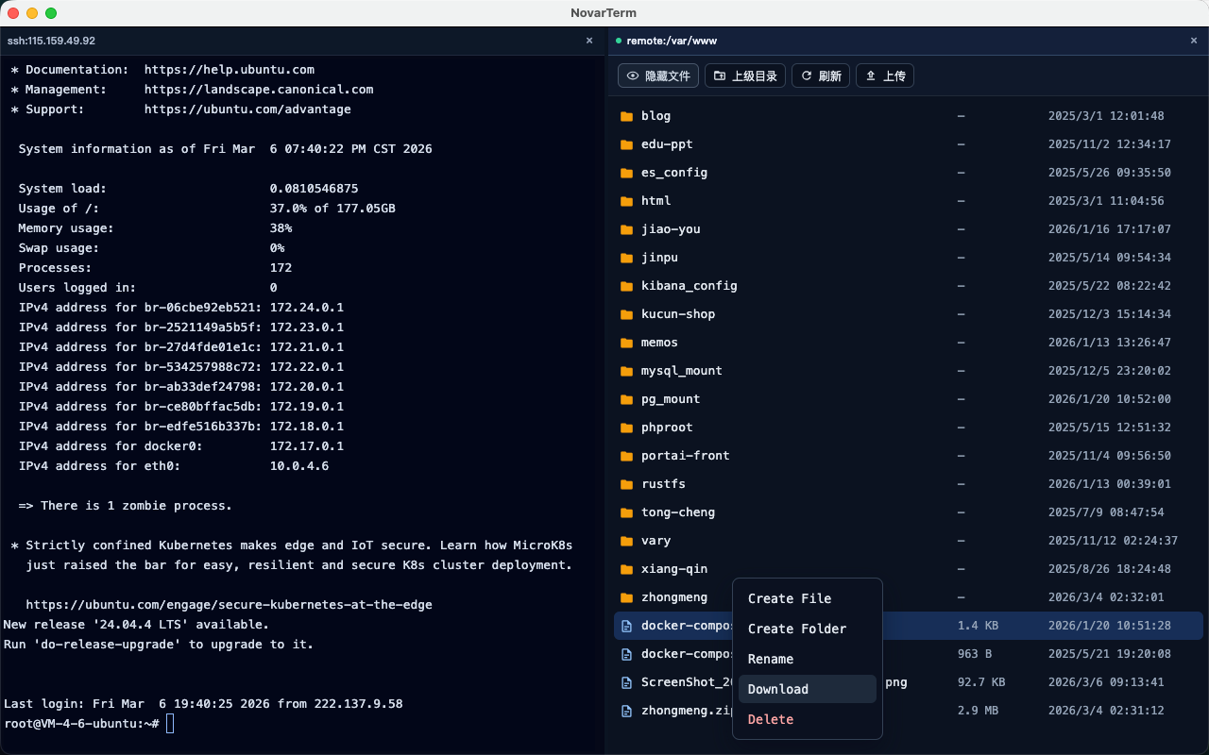Click the folder icon next to mysql_mount
1209x755 pixels.
coord(628,370)
